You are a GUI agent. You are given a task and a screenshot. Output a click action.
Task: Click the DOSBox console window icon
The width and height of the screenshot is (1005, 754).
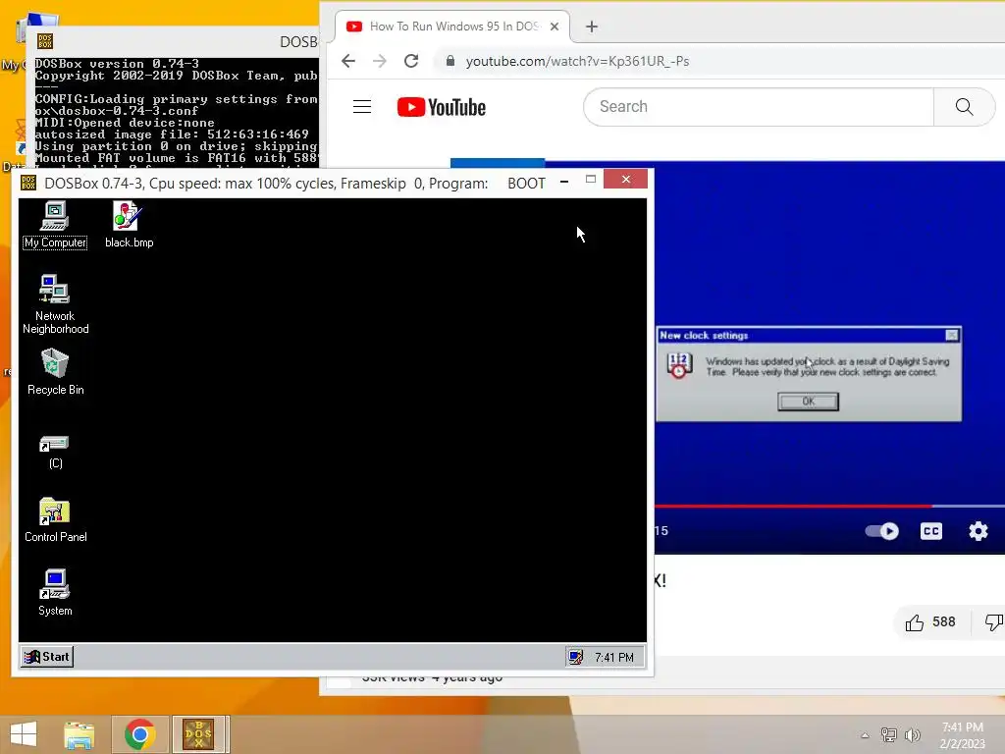[x=45, y=41]
